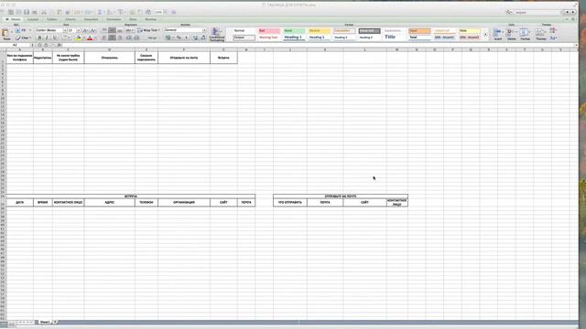The width and height of the screenshot is (586, 329).
Task: Click the ДАТА header cell
Action: tap(20, 202)
